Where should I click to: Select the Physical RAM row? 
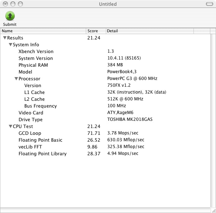33,65
